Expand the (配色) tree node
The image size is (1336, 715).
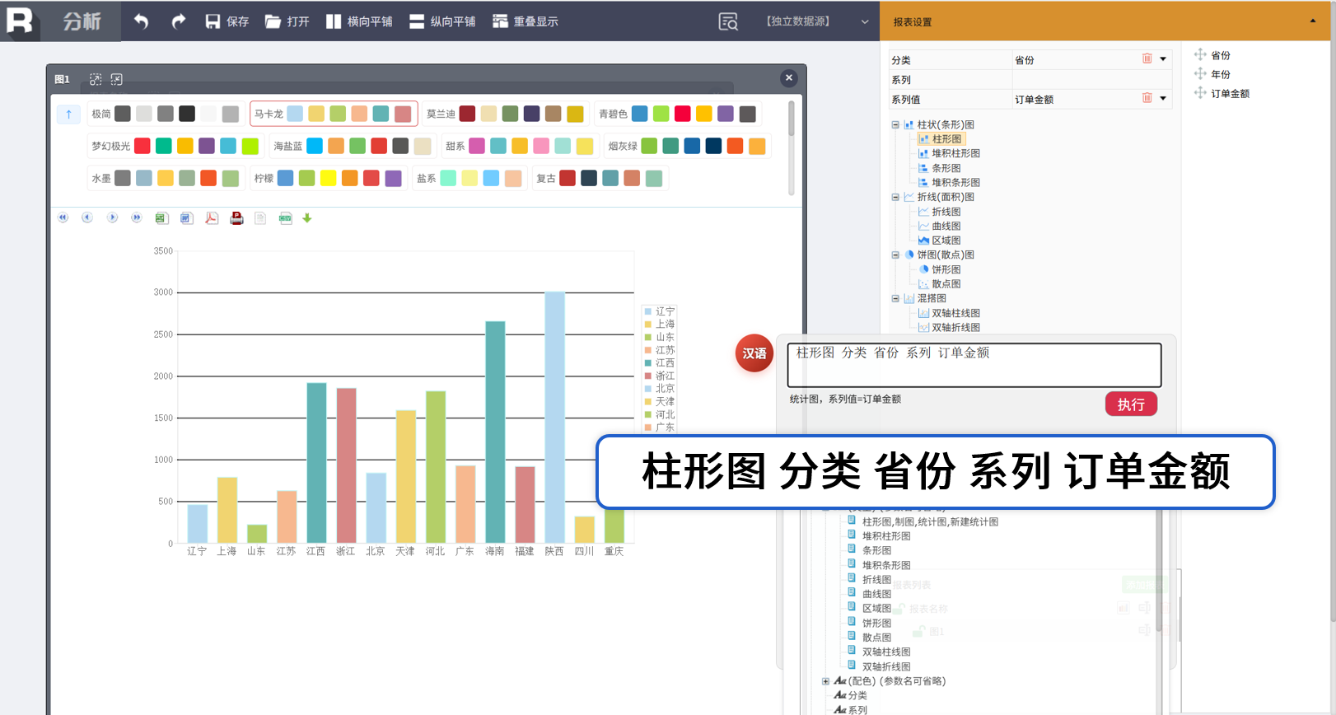click(825, 681)
